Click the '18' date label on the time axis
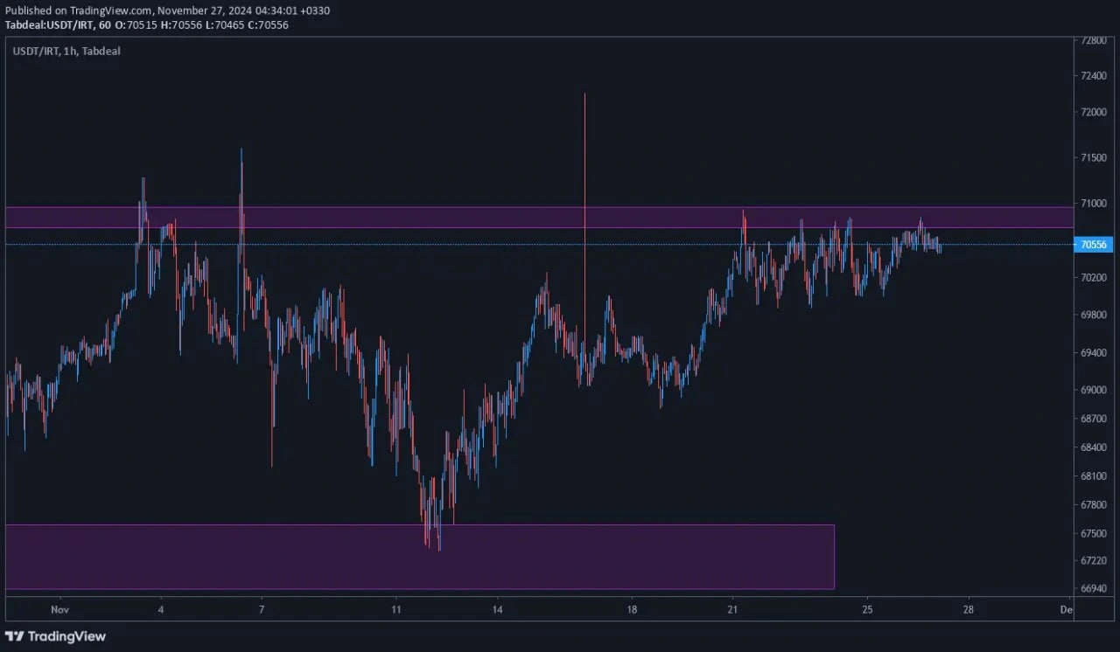Image resolution: width=1120 pixels, height=652 pixels. [632, 609]
